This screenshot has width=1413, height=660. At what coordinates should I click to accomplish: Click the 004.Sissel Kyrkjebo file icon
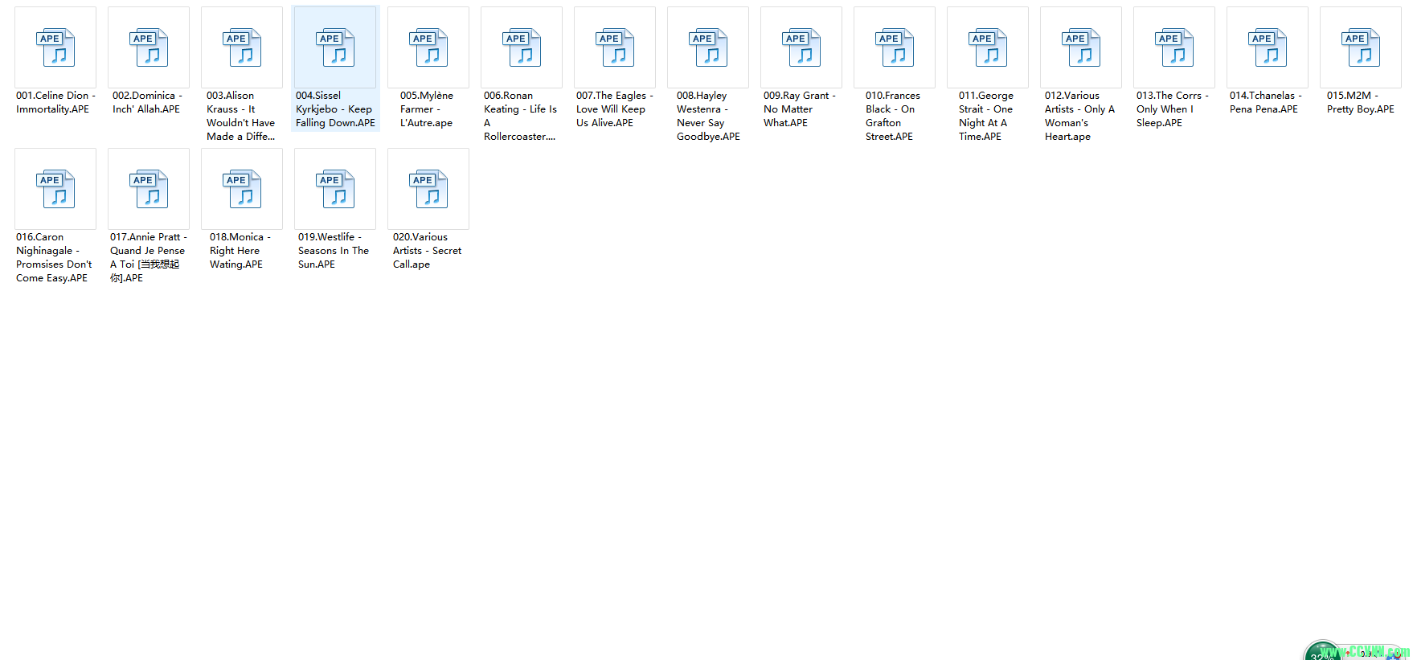pyautogui.click(x=335, y=47)
